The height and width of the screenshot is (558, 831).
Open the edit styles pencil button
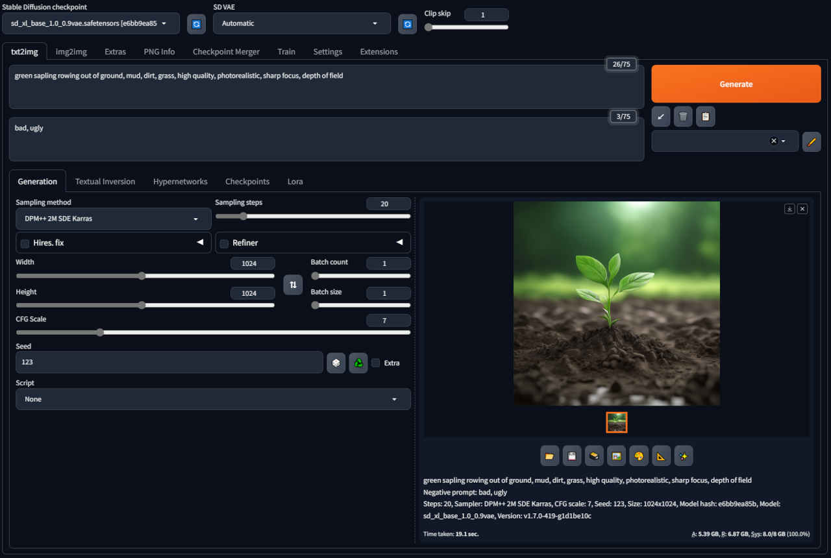point(812,141)
